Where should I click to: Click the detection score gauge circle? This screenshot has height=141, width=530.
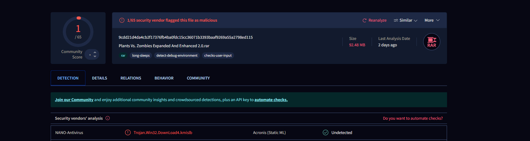click(78, 32)
